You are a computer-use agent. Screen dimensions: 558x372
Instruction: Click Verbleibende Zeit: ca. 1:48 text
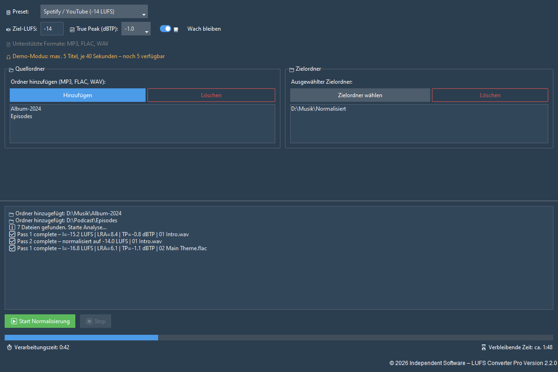520,347
